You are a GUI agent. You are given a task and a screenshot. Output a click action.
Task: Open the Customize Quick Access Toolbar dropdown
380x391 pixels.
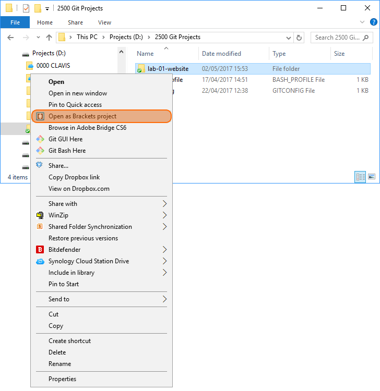tap(47, 9)
